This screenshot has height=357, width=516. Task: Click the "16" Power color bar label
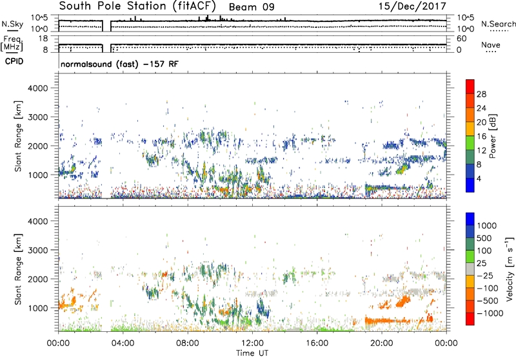click(481, 137)
